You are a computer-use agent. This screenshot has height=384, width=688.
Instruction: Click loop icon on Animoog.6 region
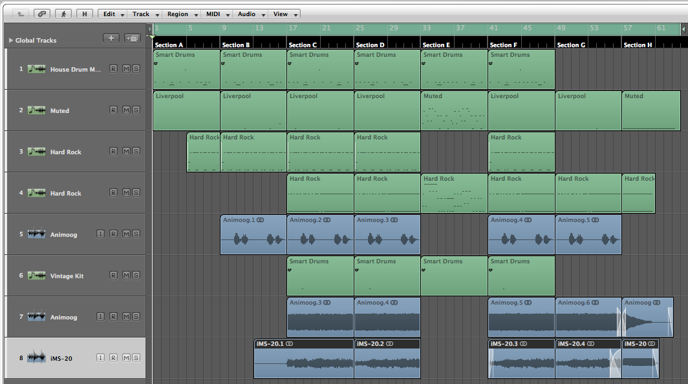(x=595, y=303)
